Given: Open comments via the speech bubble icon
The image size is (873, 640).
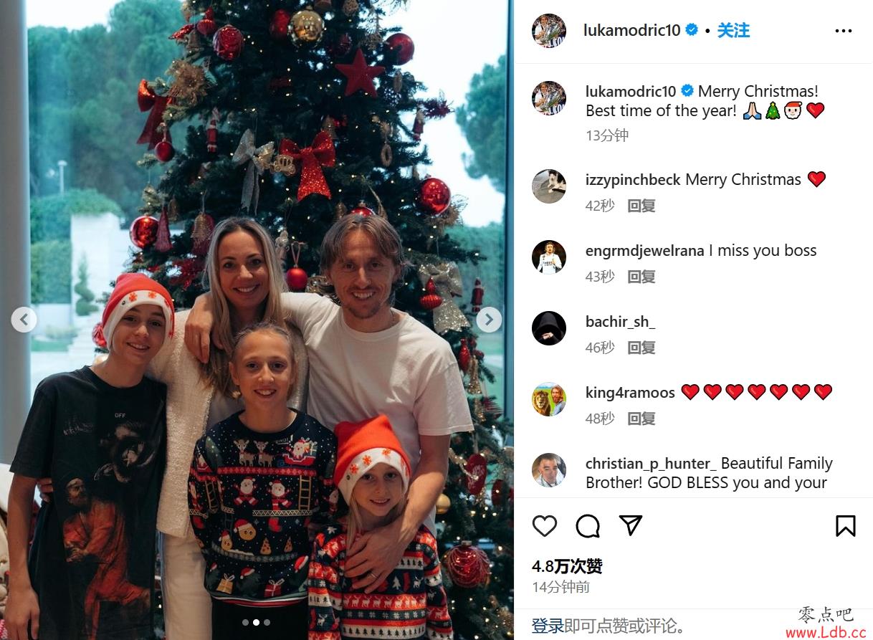Looking at the screenshot, I should 588,526.
